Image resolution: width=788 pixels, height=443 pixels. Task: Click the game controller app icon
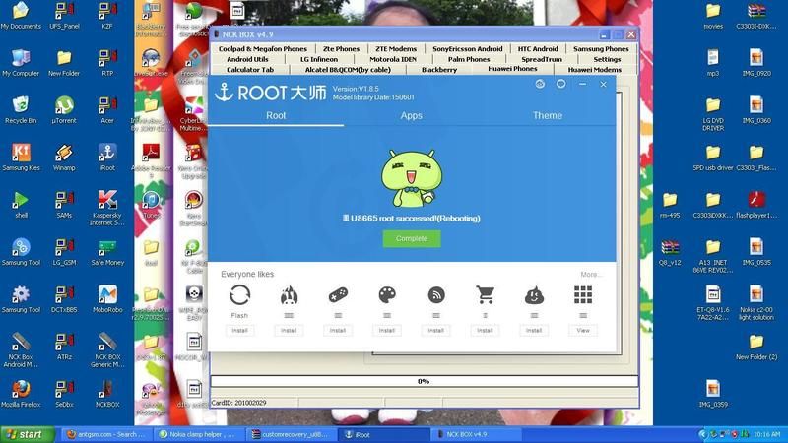[x=338, y=294]
